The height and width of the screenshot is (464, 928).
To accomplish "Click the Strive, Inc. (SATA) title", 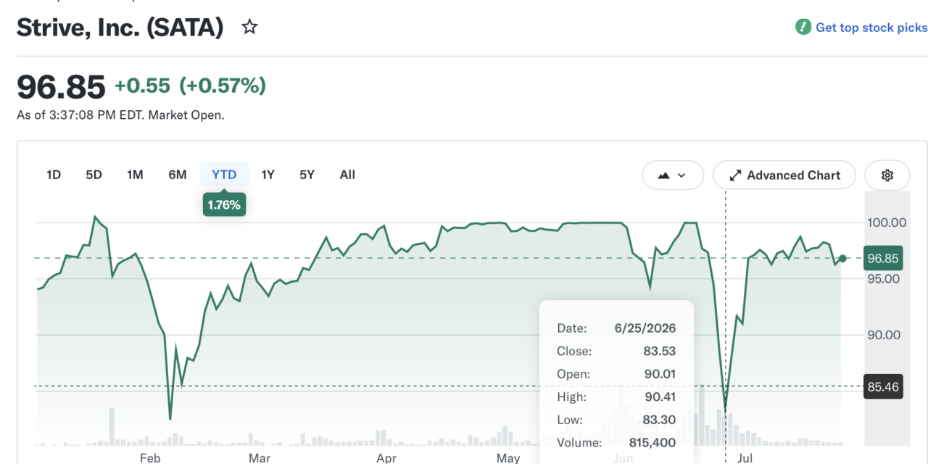I will (x=120, y=28).
